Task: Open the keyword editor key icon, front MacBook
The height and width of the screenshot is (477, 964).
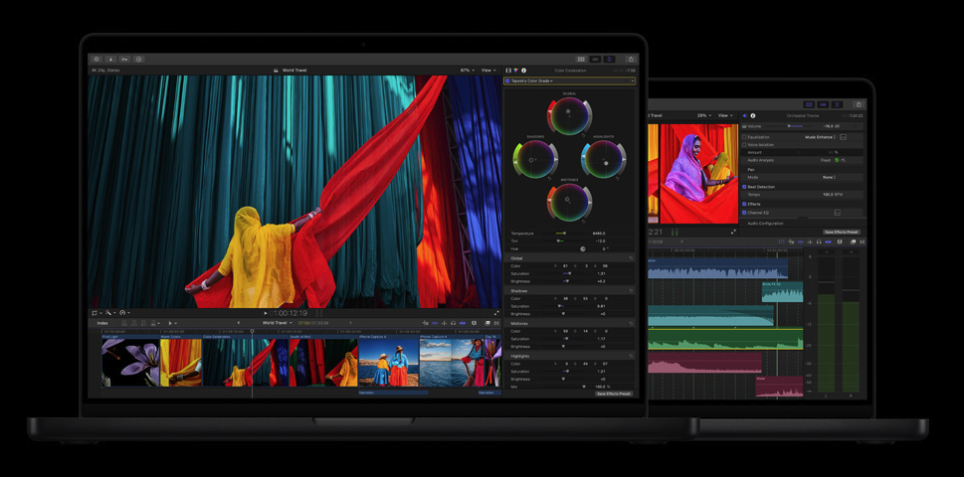Action: coord(124,59)
